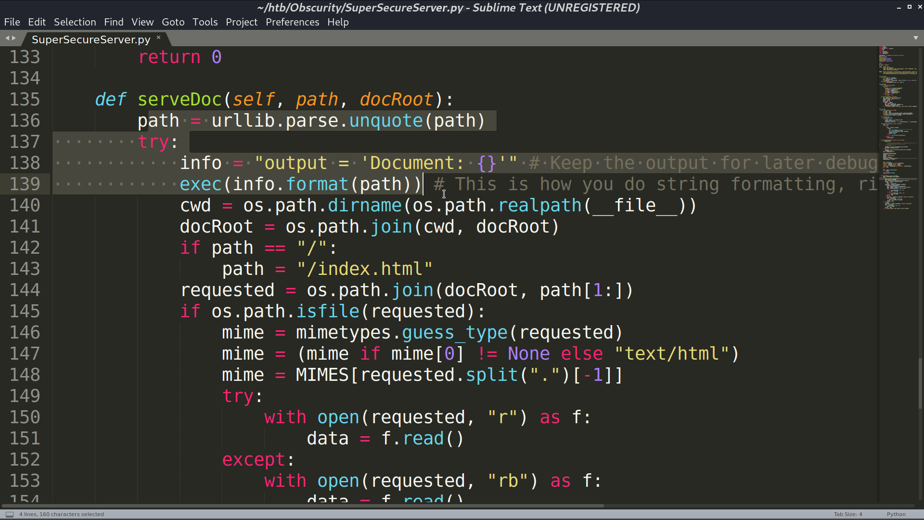Open the Find menu

(x=114, y=22)
